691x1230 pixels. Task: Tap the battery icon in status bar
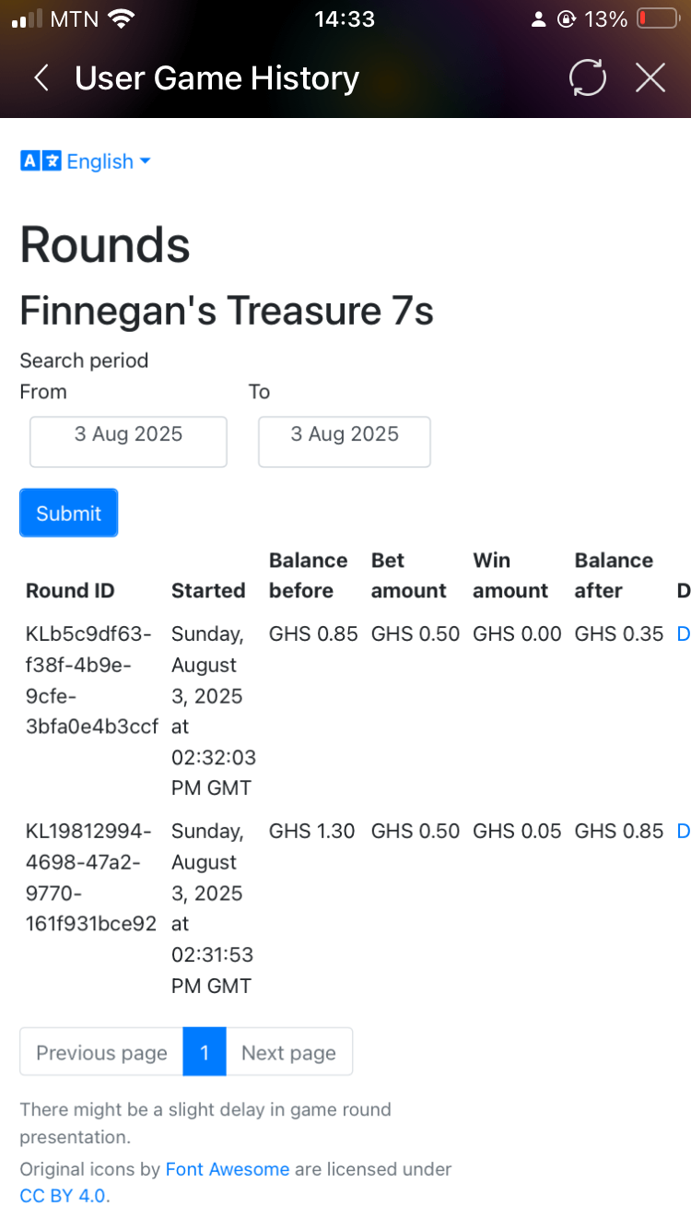tap(658, 19)
